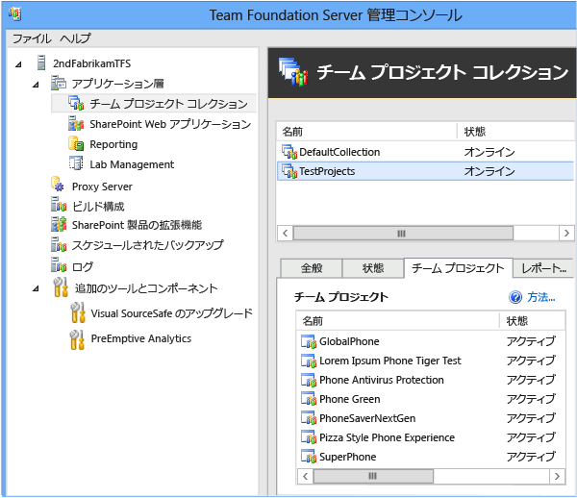Click the TestProjects row icon

pos(289,171)
